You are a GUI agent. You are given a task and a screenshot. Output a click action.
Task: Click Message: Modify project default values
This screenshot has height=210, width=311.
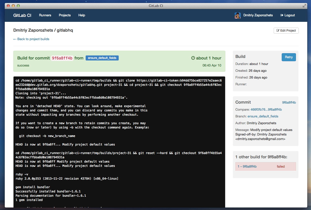coord(264,130)
